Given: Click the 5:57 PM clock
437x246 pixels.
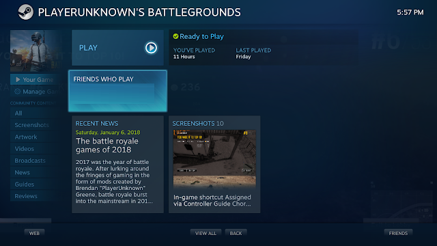Looking at the screenshot, I should (x=410, y=12).
